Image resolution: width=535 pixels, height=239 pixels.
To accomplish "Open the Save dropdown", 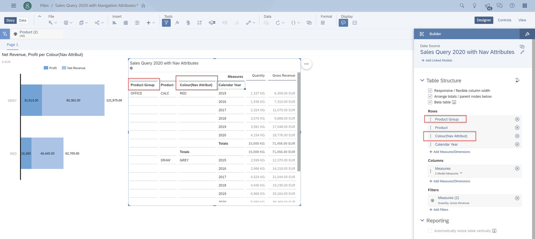I will pos(68,23).
